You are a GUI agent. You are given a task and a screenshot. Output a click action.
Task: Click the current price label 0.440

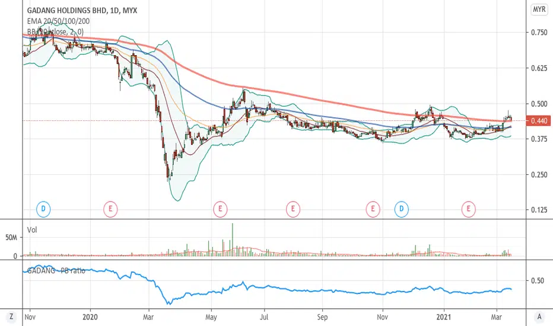tap(538, 121)
